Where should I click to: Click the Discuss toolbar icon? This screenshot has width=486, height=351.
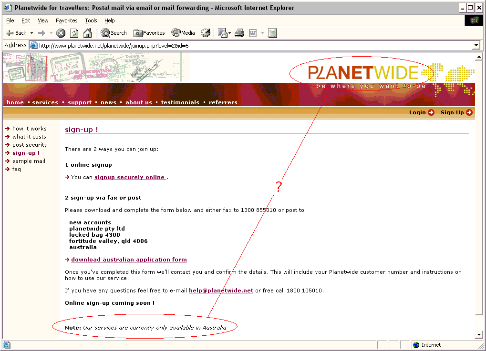272,33
